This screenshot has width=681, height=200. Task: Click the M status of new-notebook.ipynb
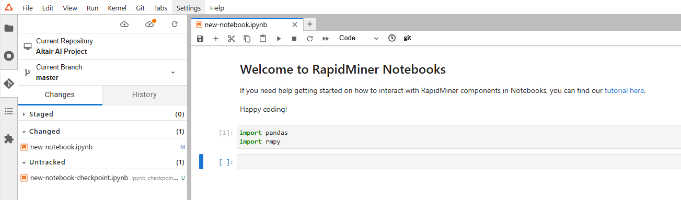(x=182, y=147)
